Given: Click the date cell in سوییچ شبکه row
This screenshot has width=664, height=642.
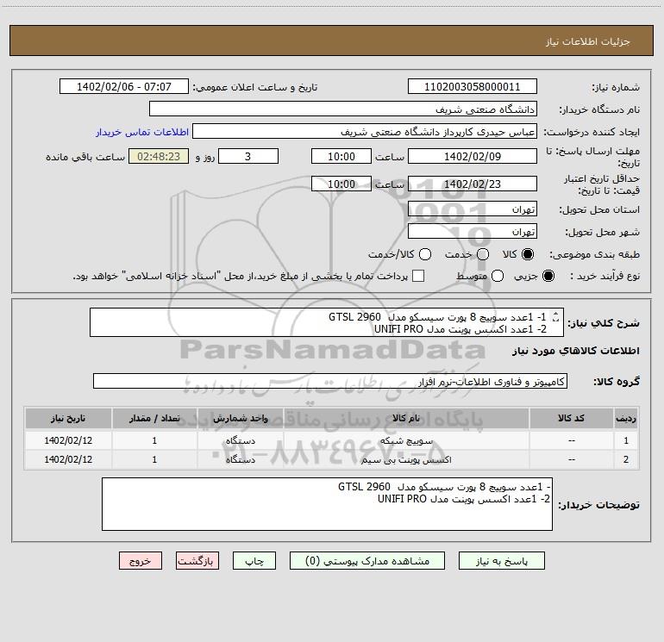Looking at the screenshot, I should (x=68, y=440).
